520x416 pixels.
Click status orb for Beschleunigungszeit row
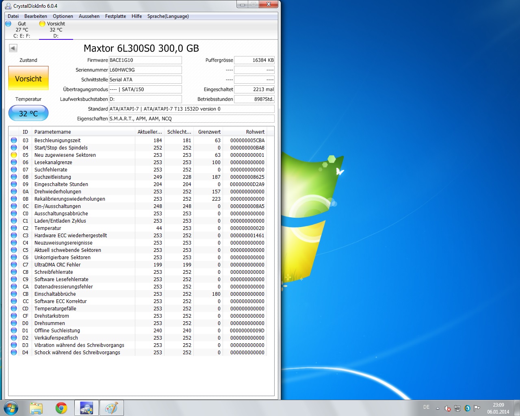point(14,141)
